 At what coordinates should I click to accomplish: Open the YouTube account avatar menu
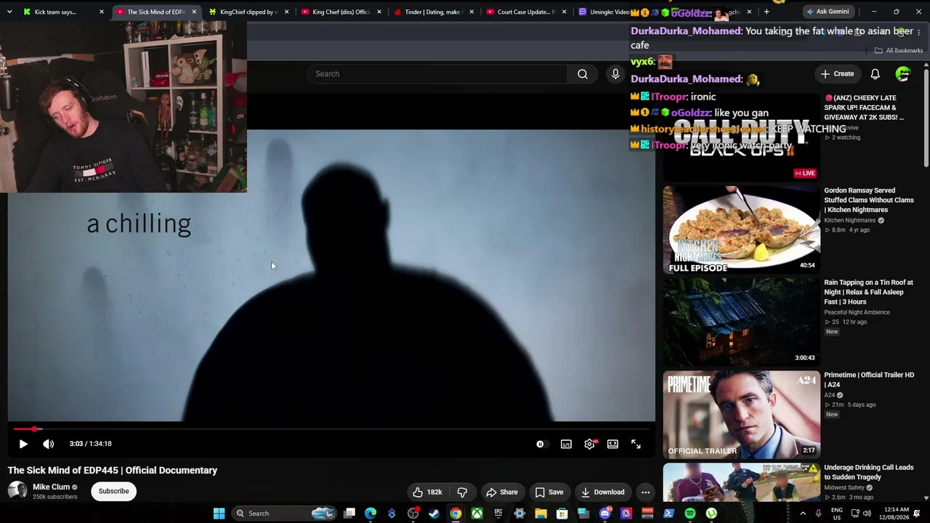coord(903,73)
